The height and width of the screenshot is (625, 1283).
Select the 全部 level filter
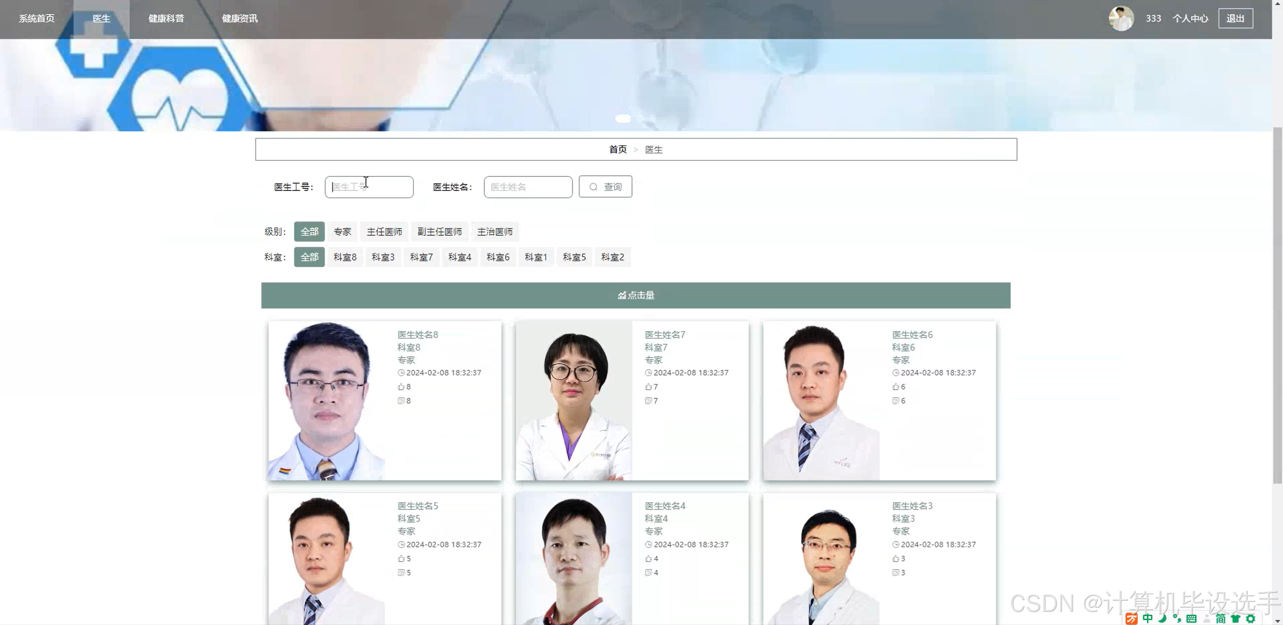pyautogui.click(x=309, y=232)
